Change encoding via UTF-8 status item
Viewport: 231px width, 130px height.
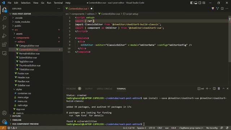pos(152,128)
